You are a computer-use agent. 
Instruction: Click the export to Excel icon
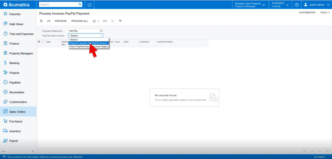113,21
